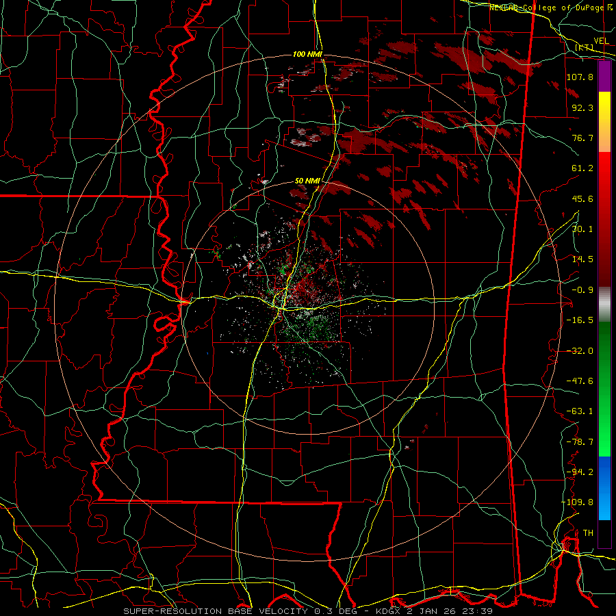Select the -94.2 legend value

580,472
